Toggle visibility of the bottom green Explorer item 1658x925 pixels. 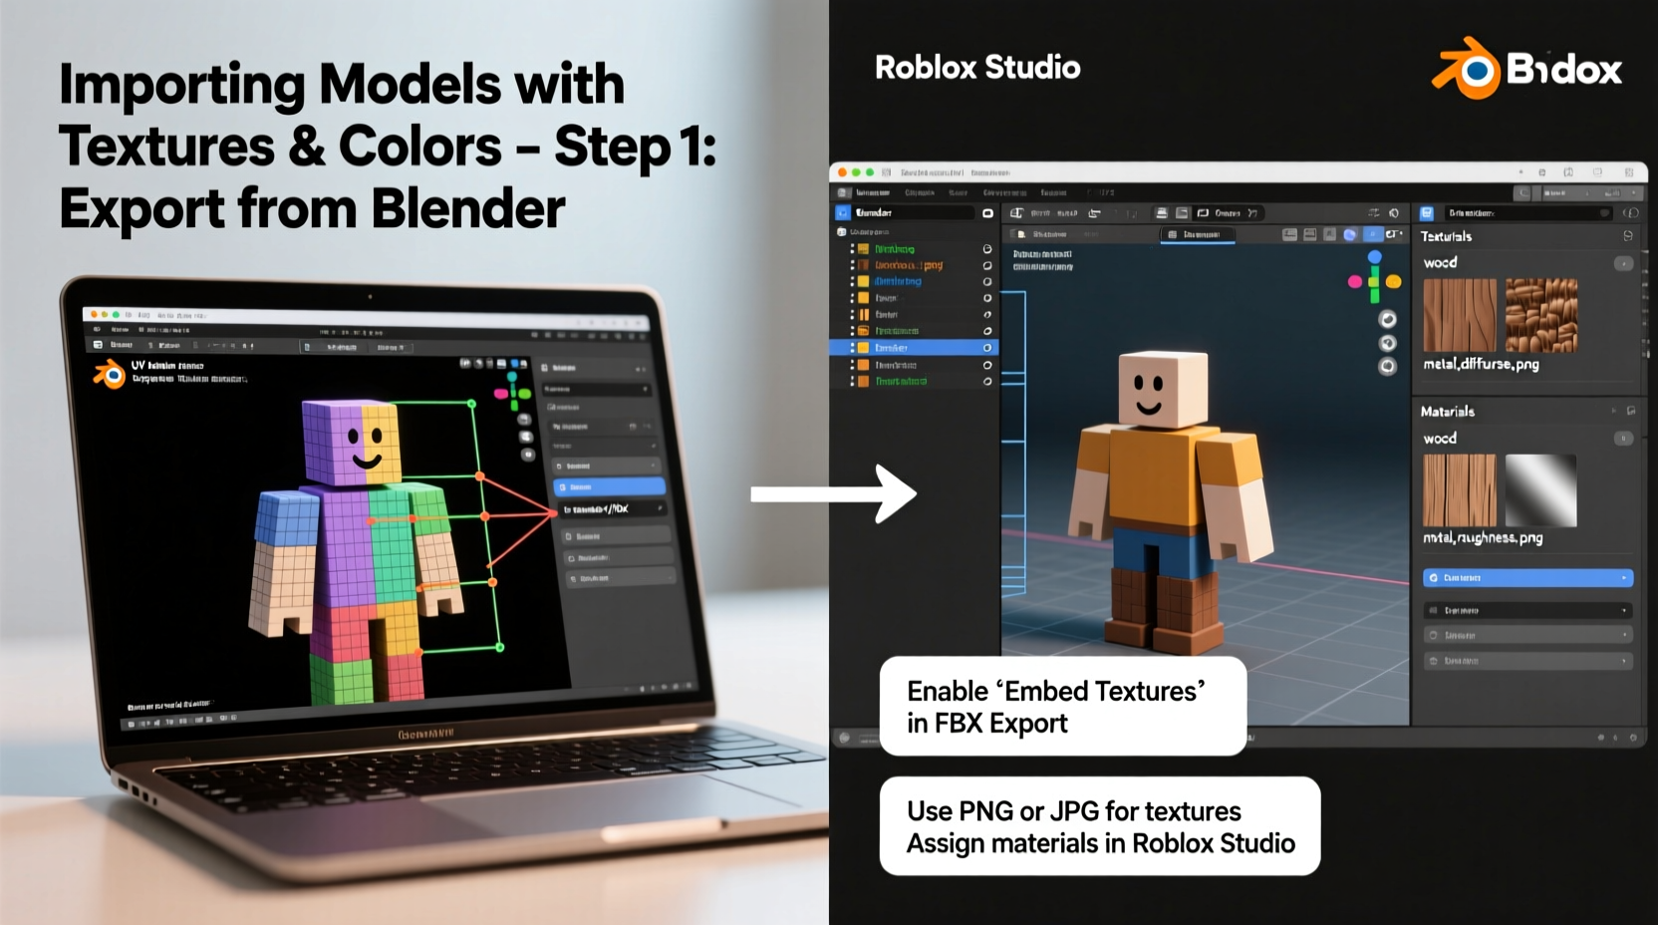coord(986,381)
